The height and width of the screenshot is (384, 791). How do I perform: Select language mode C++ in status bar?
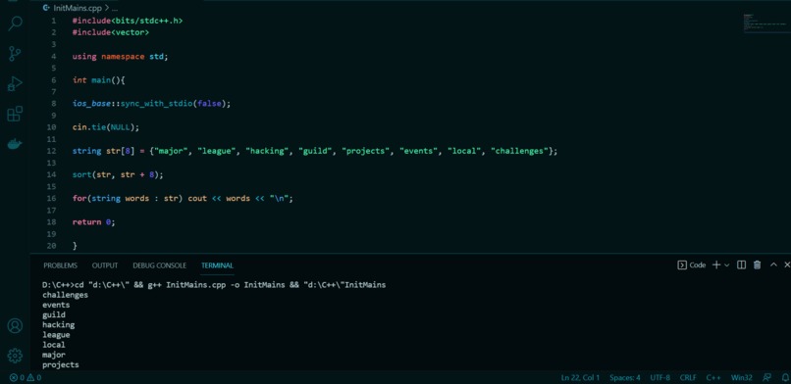pyautogui.click(x=713, y=377)
